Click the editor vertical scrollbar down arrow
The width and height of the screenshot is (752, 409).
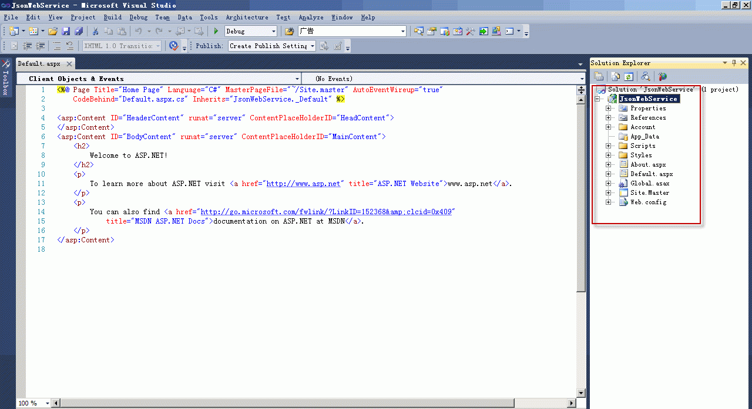click(582, 393)
